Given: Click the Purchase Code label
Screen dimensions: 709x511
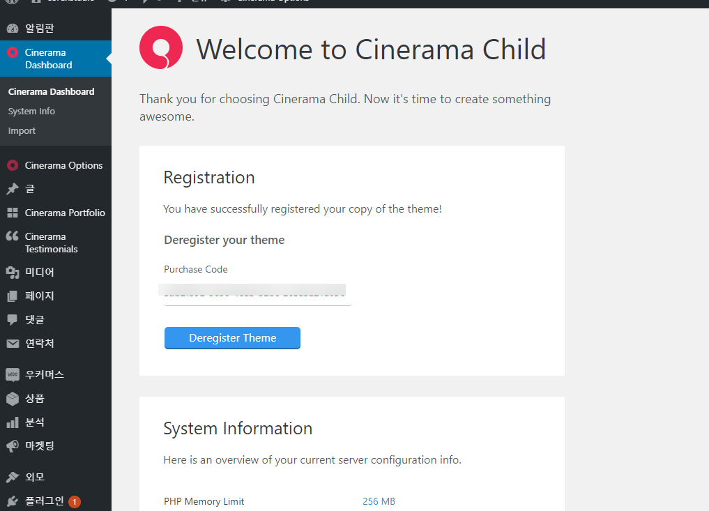Looking at the screenshot, I should click(196, 270).
